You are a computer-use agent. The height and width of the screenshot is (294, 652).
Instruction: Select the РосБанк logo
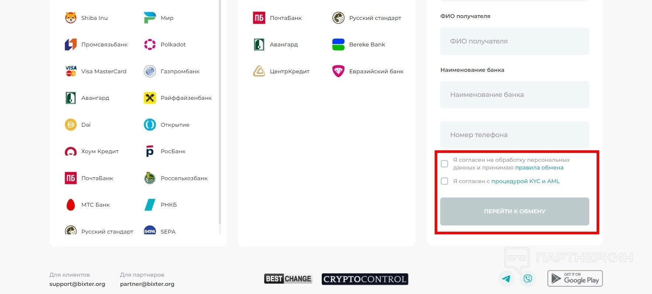[150, 151]
